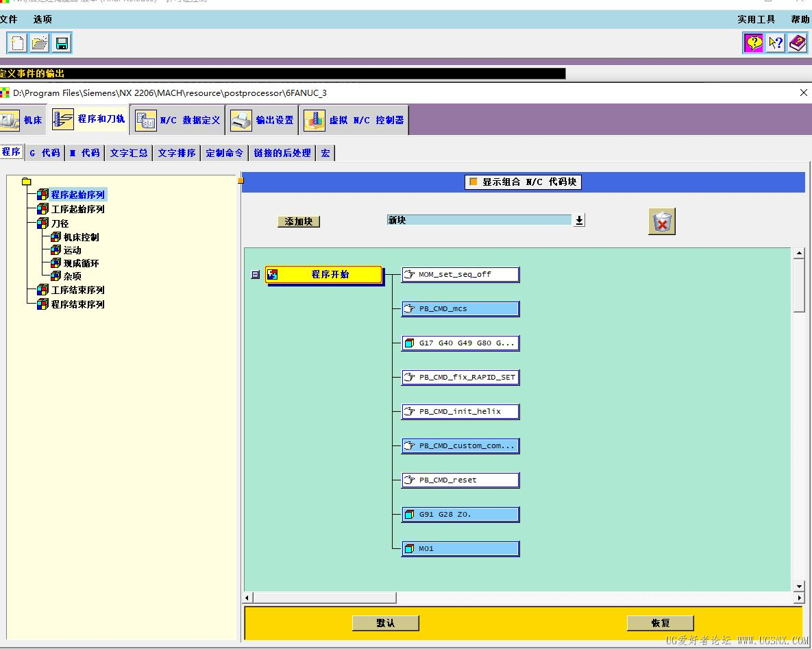
Task: Switch to N/C 数据定义 tab
Action: (x=177, y=120)
